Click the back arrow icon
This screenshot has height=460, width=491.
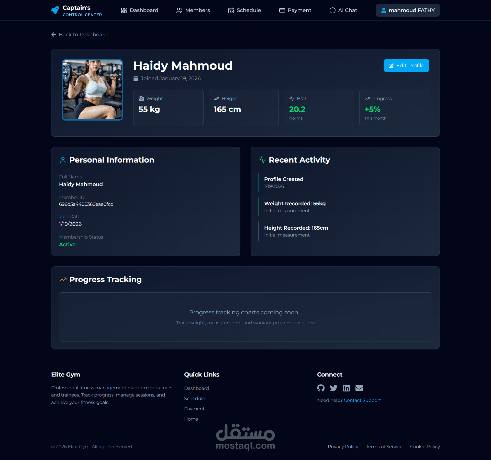point(54,35)
